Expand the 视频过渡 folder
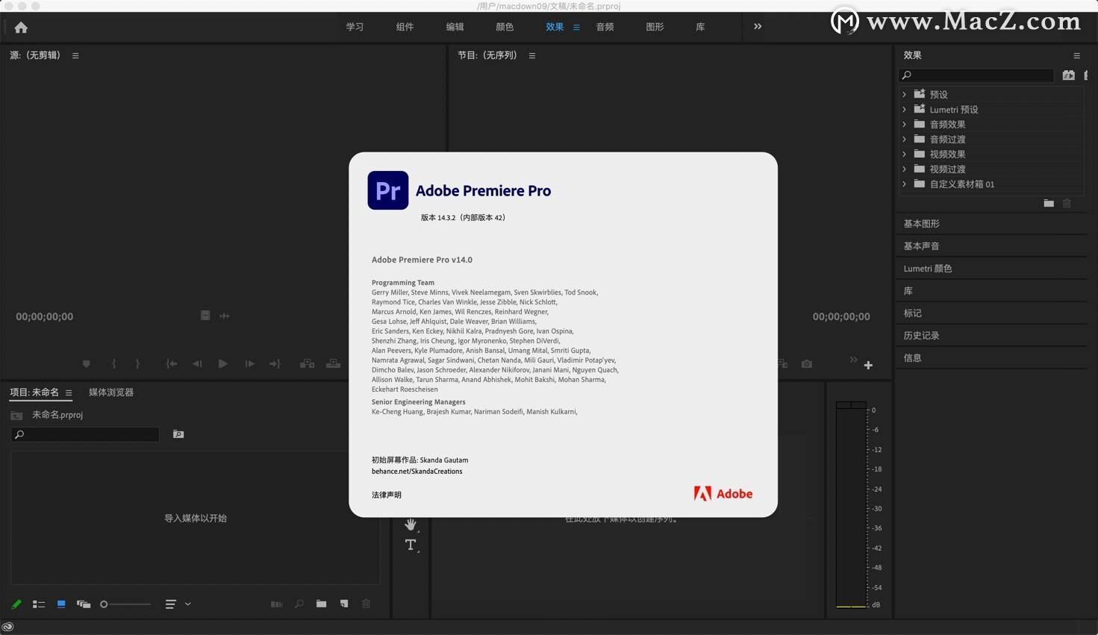Screen dimensions: 1098x635 click(905, 169)
